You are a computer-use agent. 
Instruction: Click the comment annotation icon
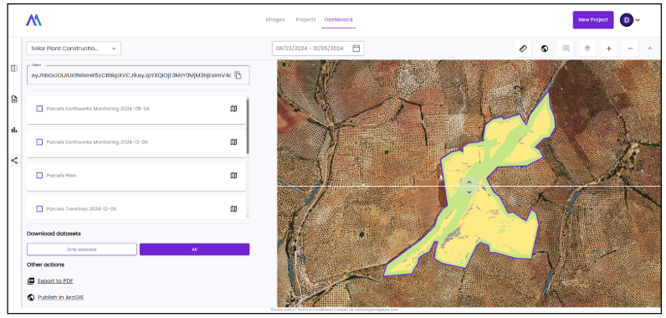[x=566, y=49]
